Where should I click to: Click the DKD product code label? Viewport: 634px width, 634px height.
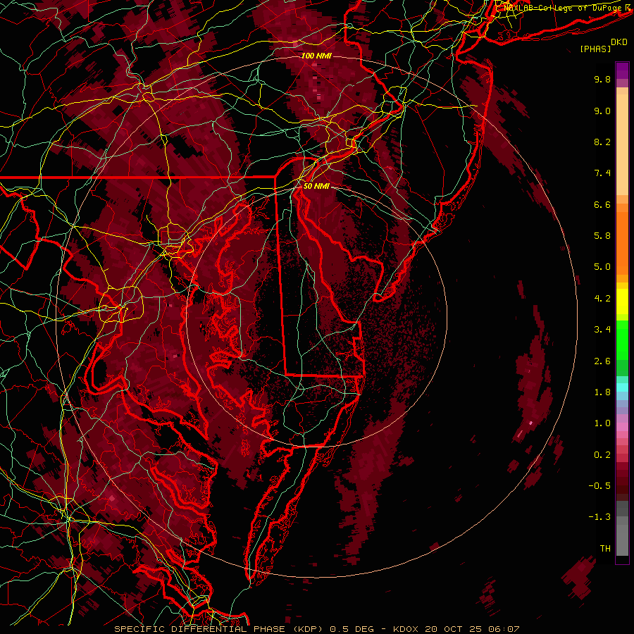coord(619,42)
